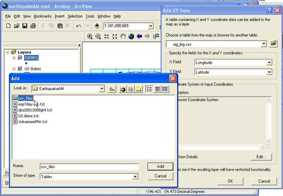This screenshot has width=283, height=196.
Task: Open the View menu
Action: [x=27, y=16]
